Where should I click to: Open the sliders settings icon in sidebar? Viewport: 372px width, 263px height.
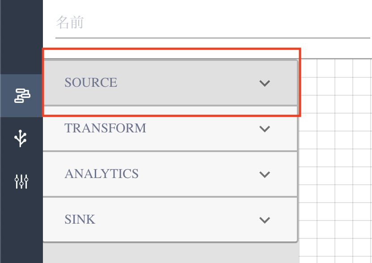[21, 181]
